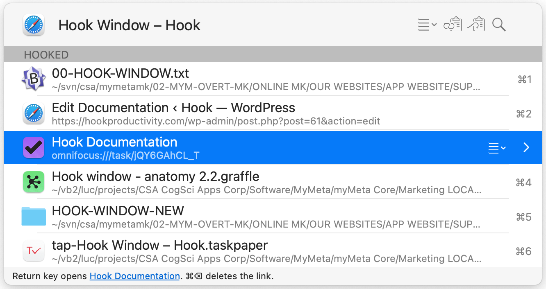Screen dimensions: 546x289
Task: Open the Hook Documentation link in the footer
Action: pyautogui.click(x=134, y=276)
